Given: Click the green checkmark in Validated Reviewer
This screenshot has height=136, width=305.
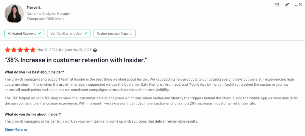Looking at the screenshot, I should 39,33.
